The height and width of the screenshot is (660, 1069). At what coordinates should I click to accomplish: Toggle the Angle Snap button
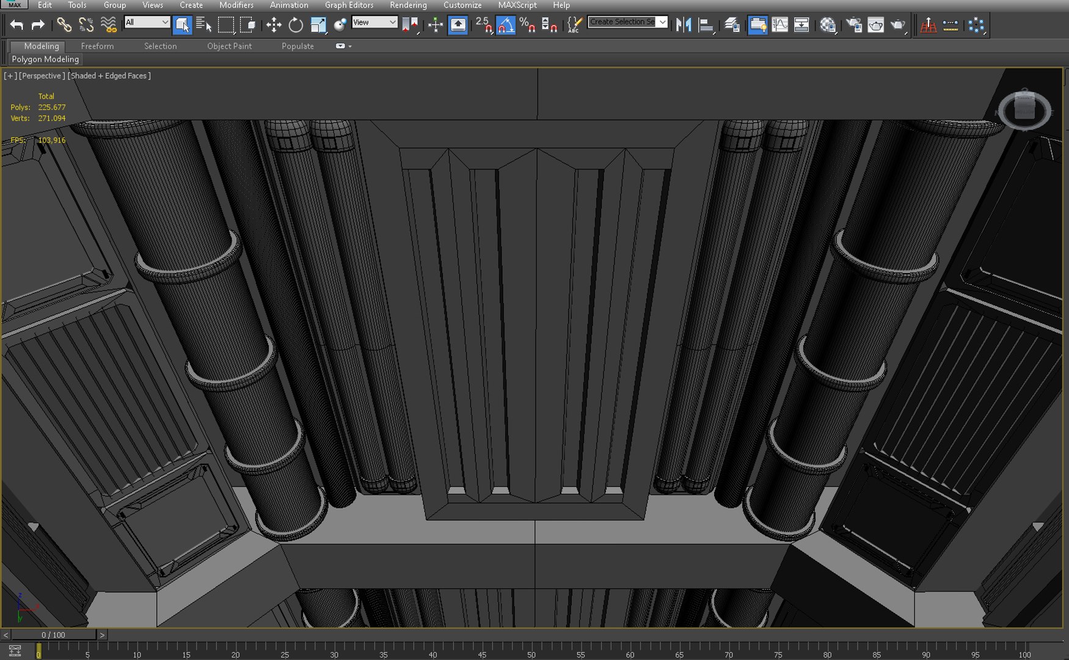point(506,25)
